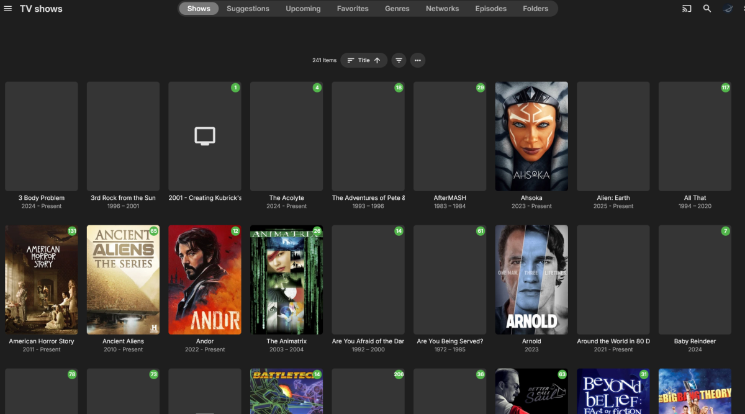
Task: Open the Beyond Belief poster
Action: (x=613, y=391)
